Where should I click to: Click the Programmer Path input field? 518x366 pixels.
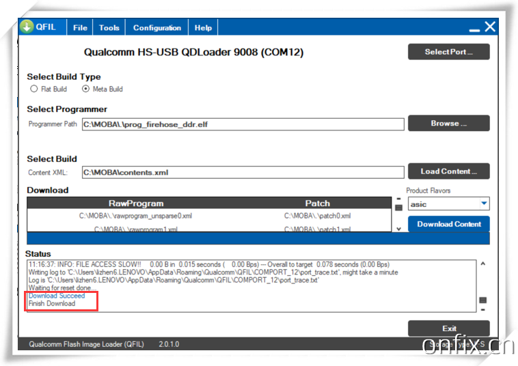click(243, 124)
